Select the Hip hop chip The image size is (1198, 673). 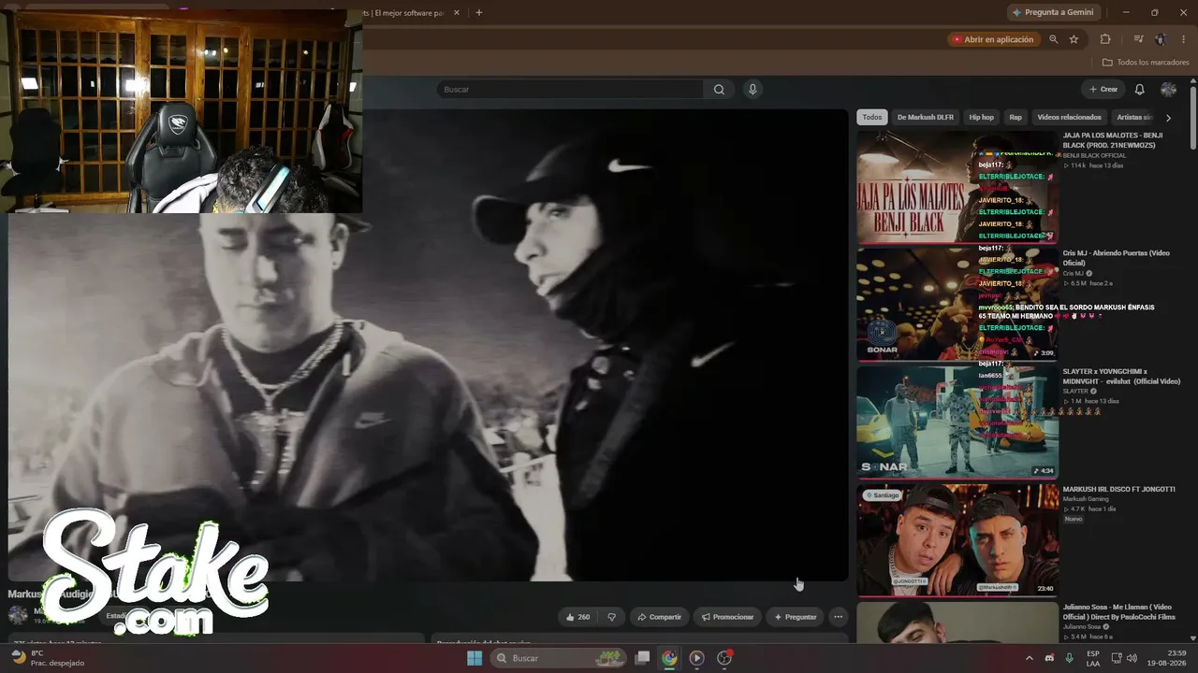982,118
